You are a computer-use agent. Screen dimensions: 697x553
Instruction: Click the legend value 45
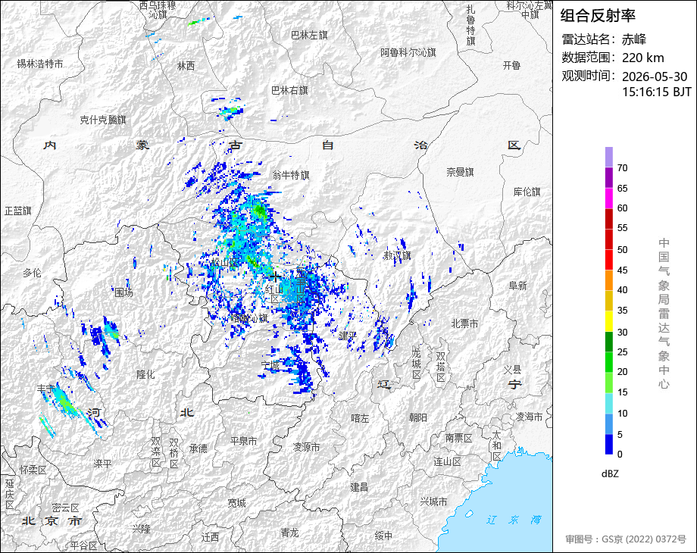click(x=622, y=270)
